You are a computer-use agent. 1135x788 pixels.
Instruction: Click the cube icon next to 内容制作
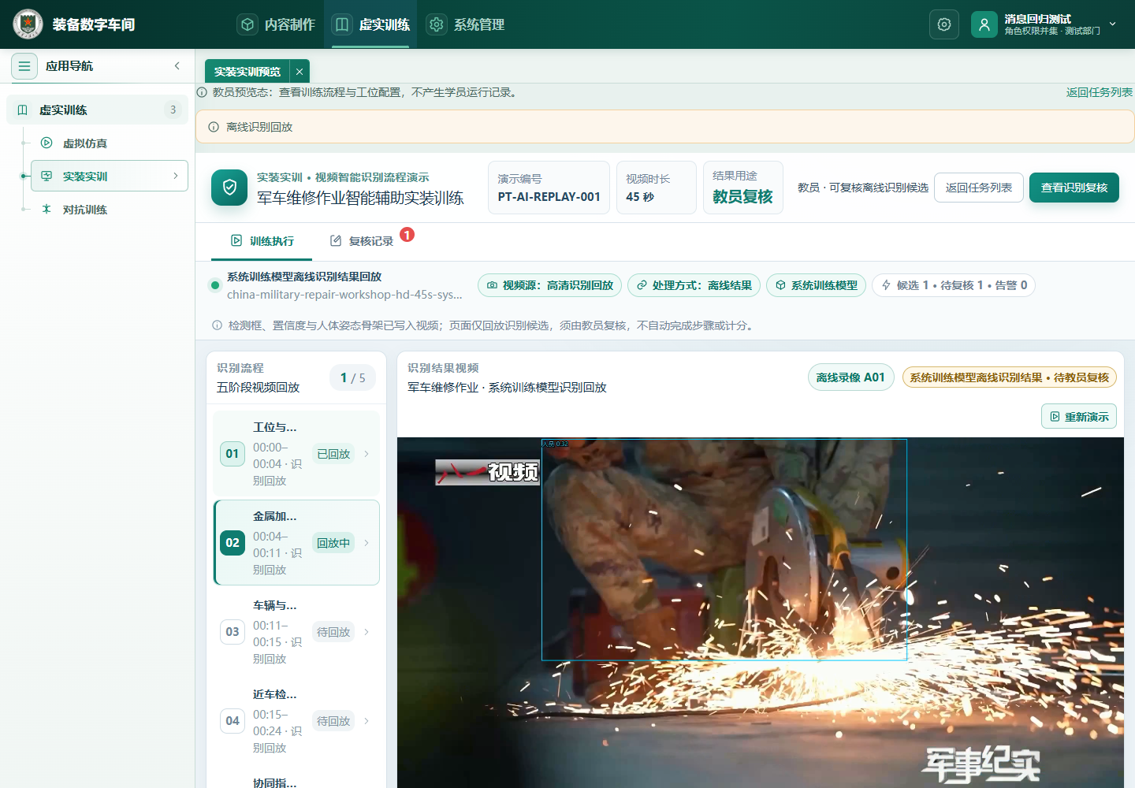pyautogui.click(x=247, y=24)
